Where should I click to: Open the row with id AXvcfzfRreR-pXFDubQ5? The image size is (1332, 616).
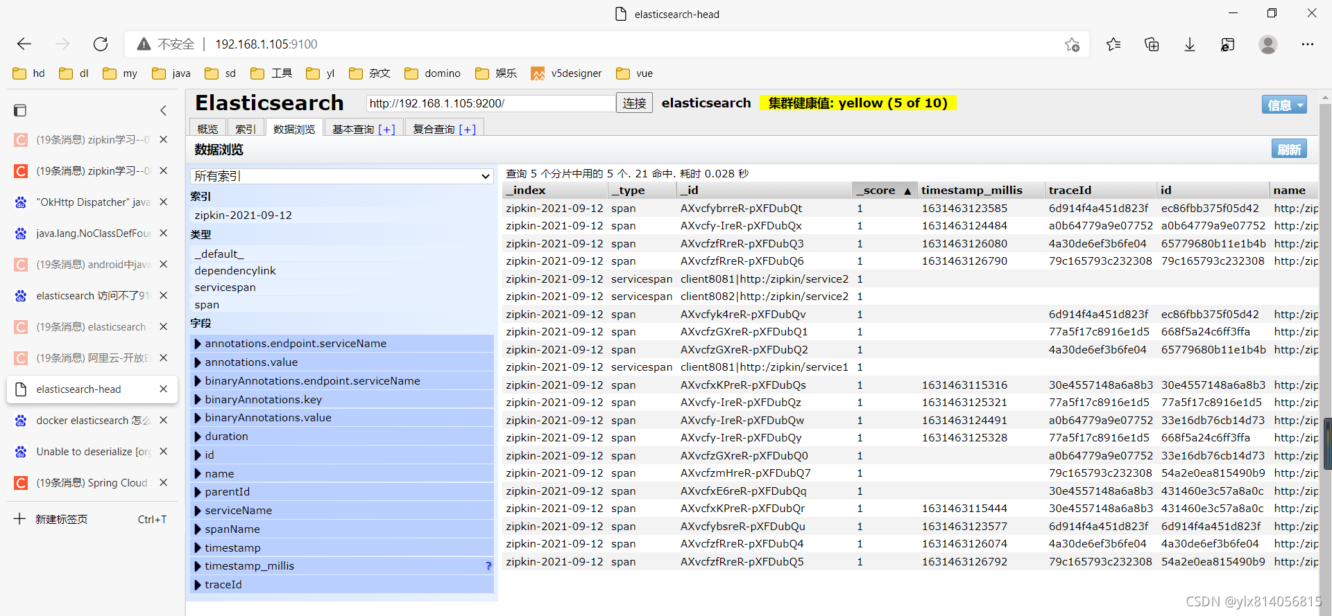910,562
